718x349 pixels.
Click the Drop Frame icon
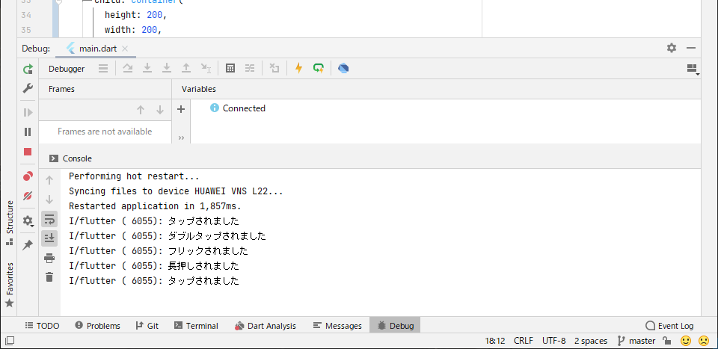[x=274, y=69]
